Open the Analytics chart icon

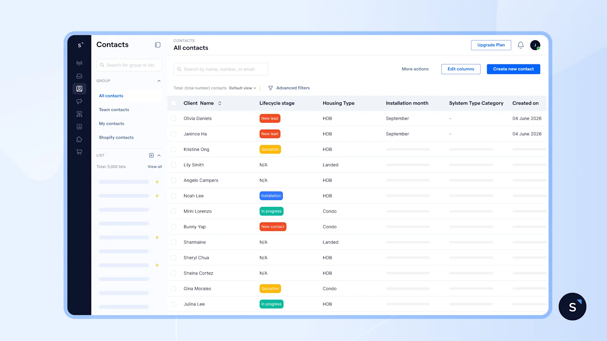79,127
